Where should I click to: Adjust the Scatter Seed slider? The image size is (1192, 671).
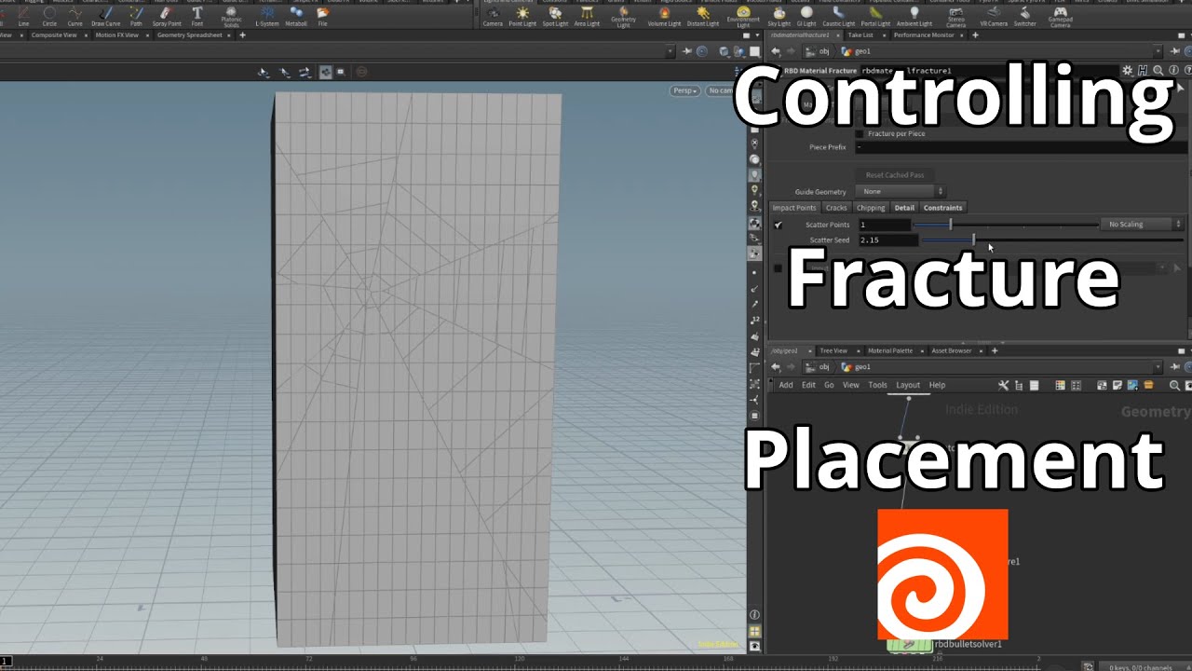[1052, 240]
